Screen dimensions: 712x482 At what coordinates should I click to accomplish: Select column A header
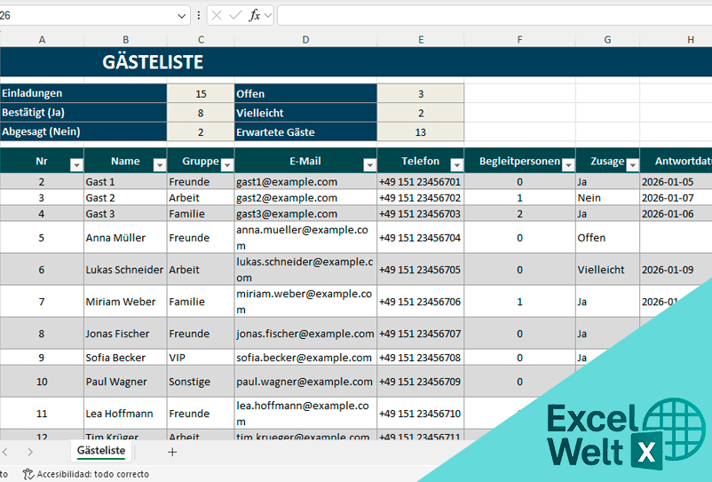coord(42,40)
